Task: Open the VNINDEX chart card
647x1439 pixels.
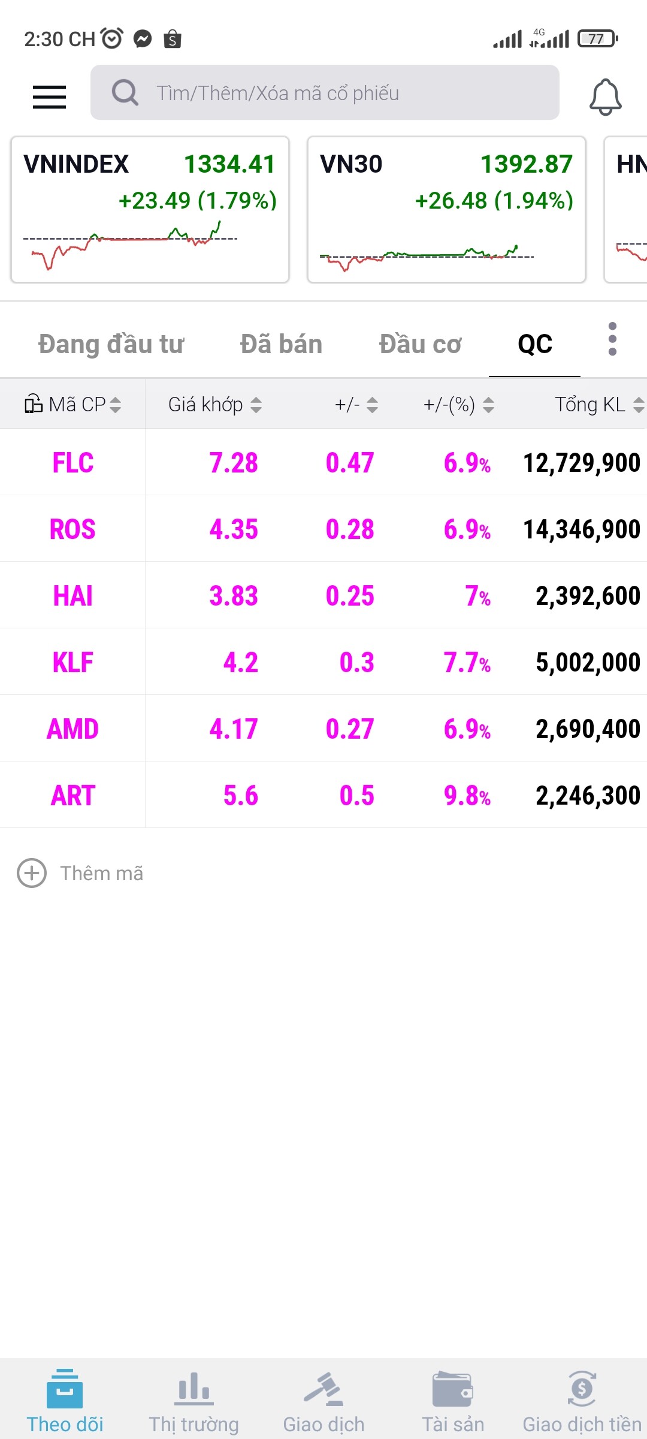Action: 150,209
